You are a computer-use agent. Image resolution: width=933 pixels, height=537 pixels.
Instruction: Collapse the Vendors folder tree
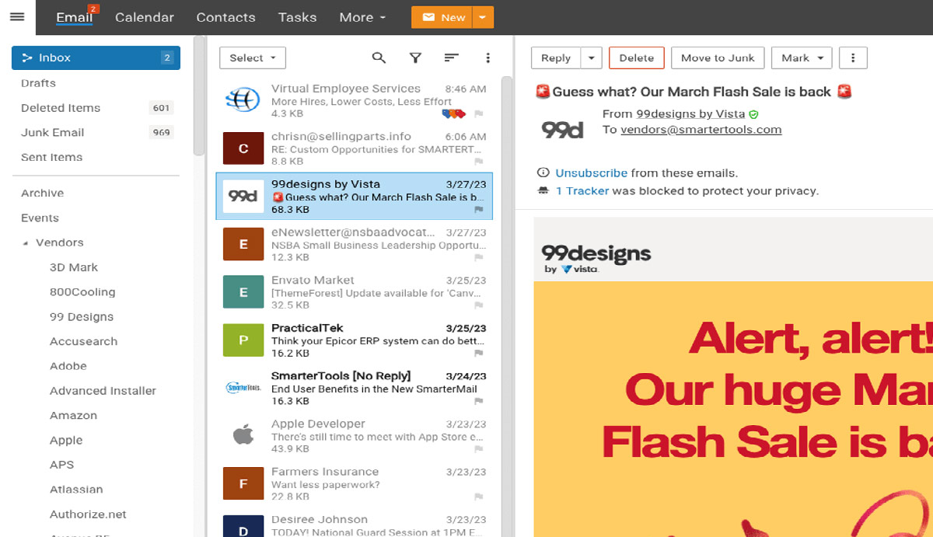click(26, 243)
